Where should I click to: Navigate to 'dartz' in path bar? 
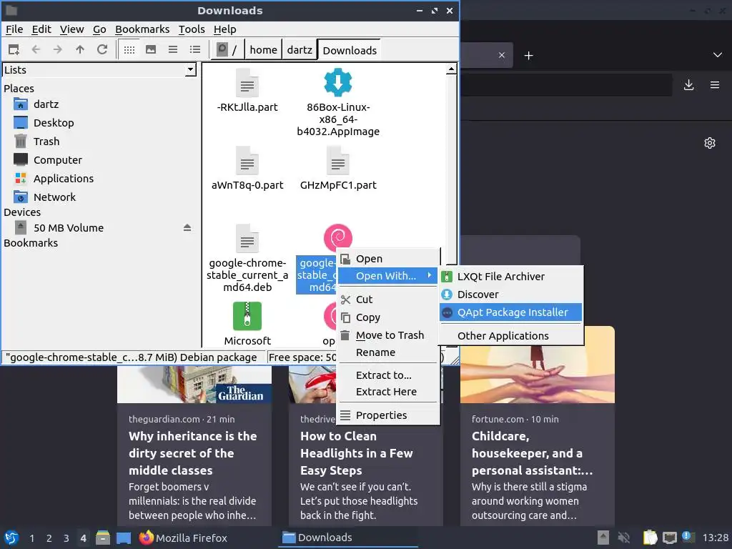(300, 50)
